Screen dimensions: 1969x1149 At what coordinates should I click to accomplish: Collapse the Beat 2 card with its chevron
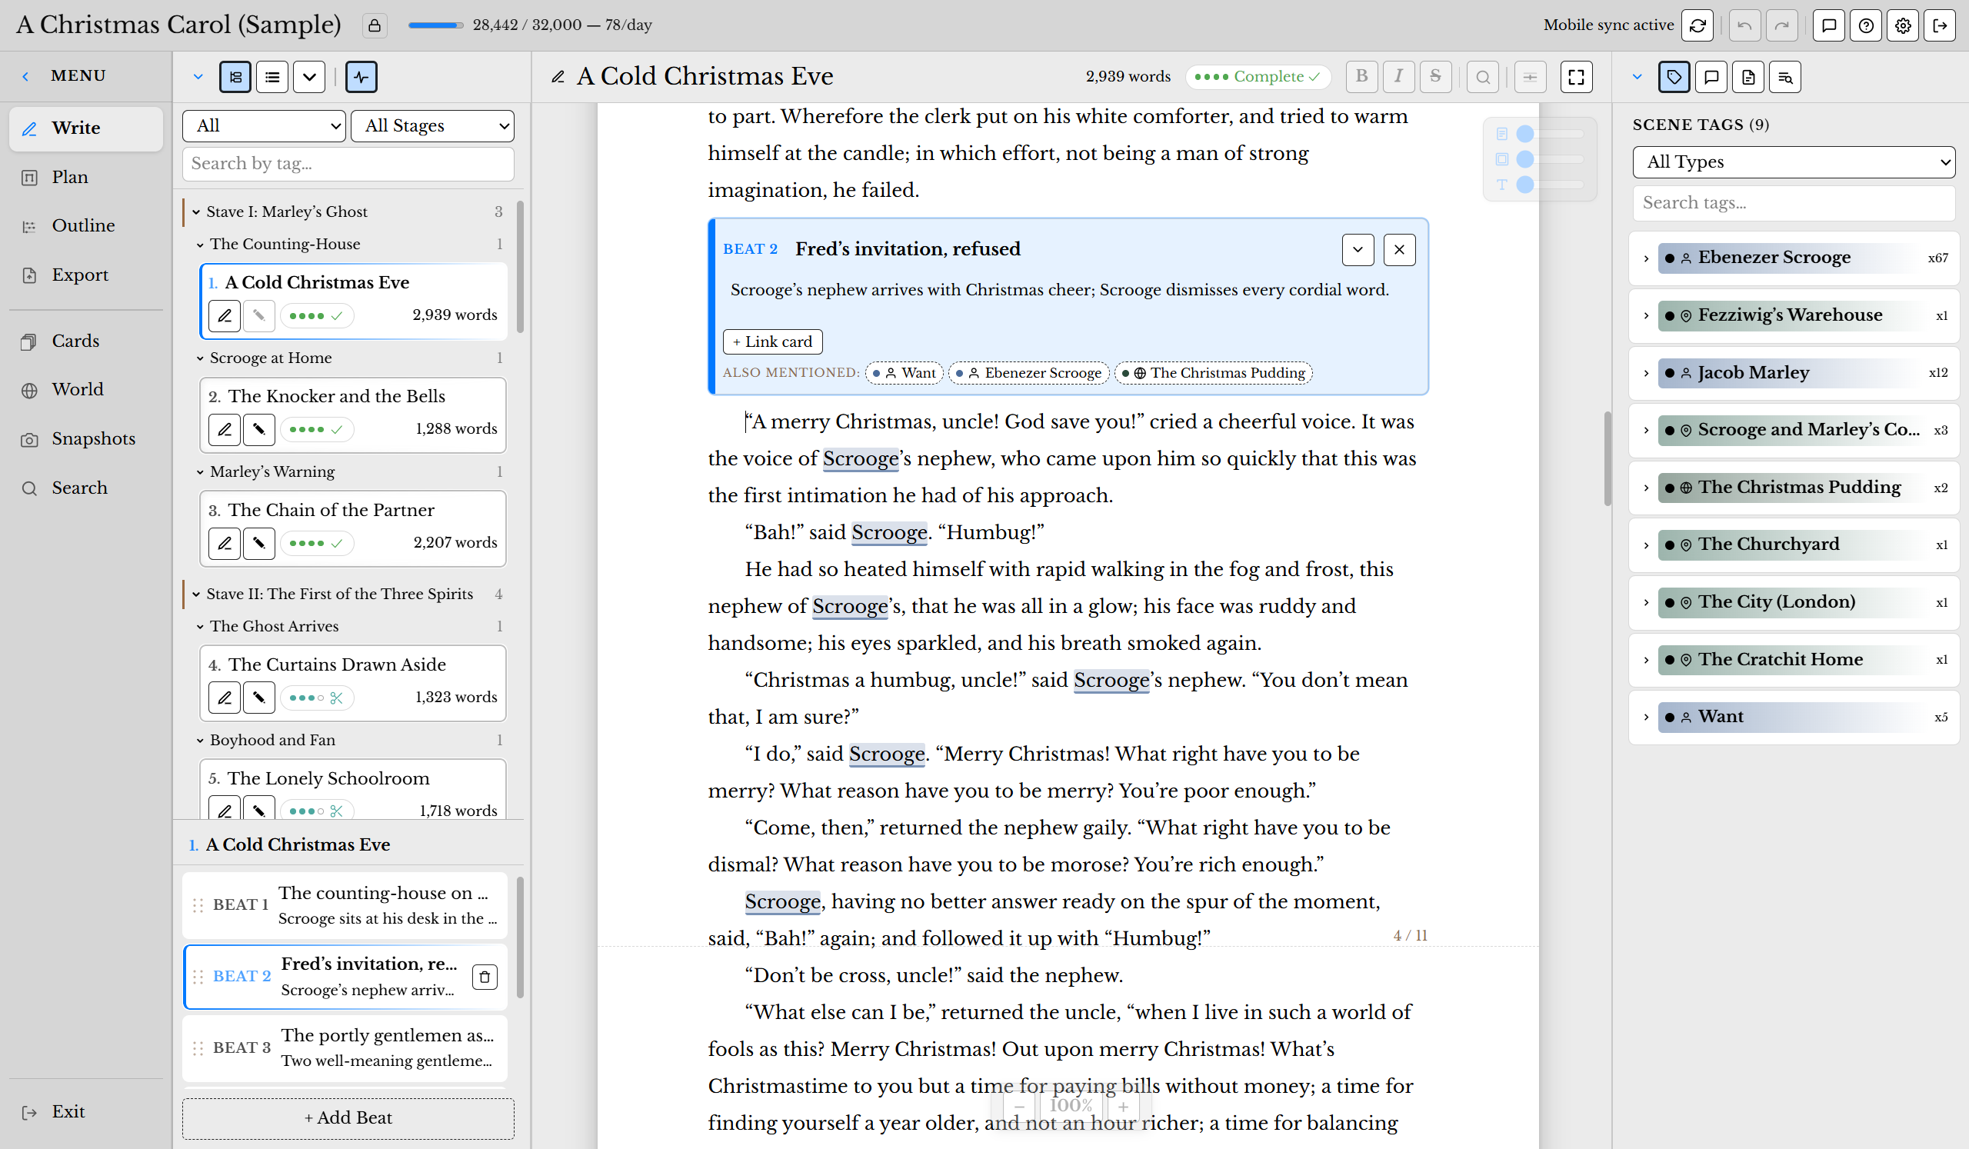click(x=1358, y=250)
